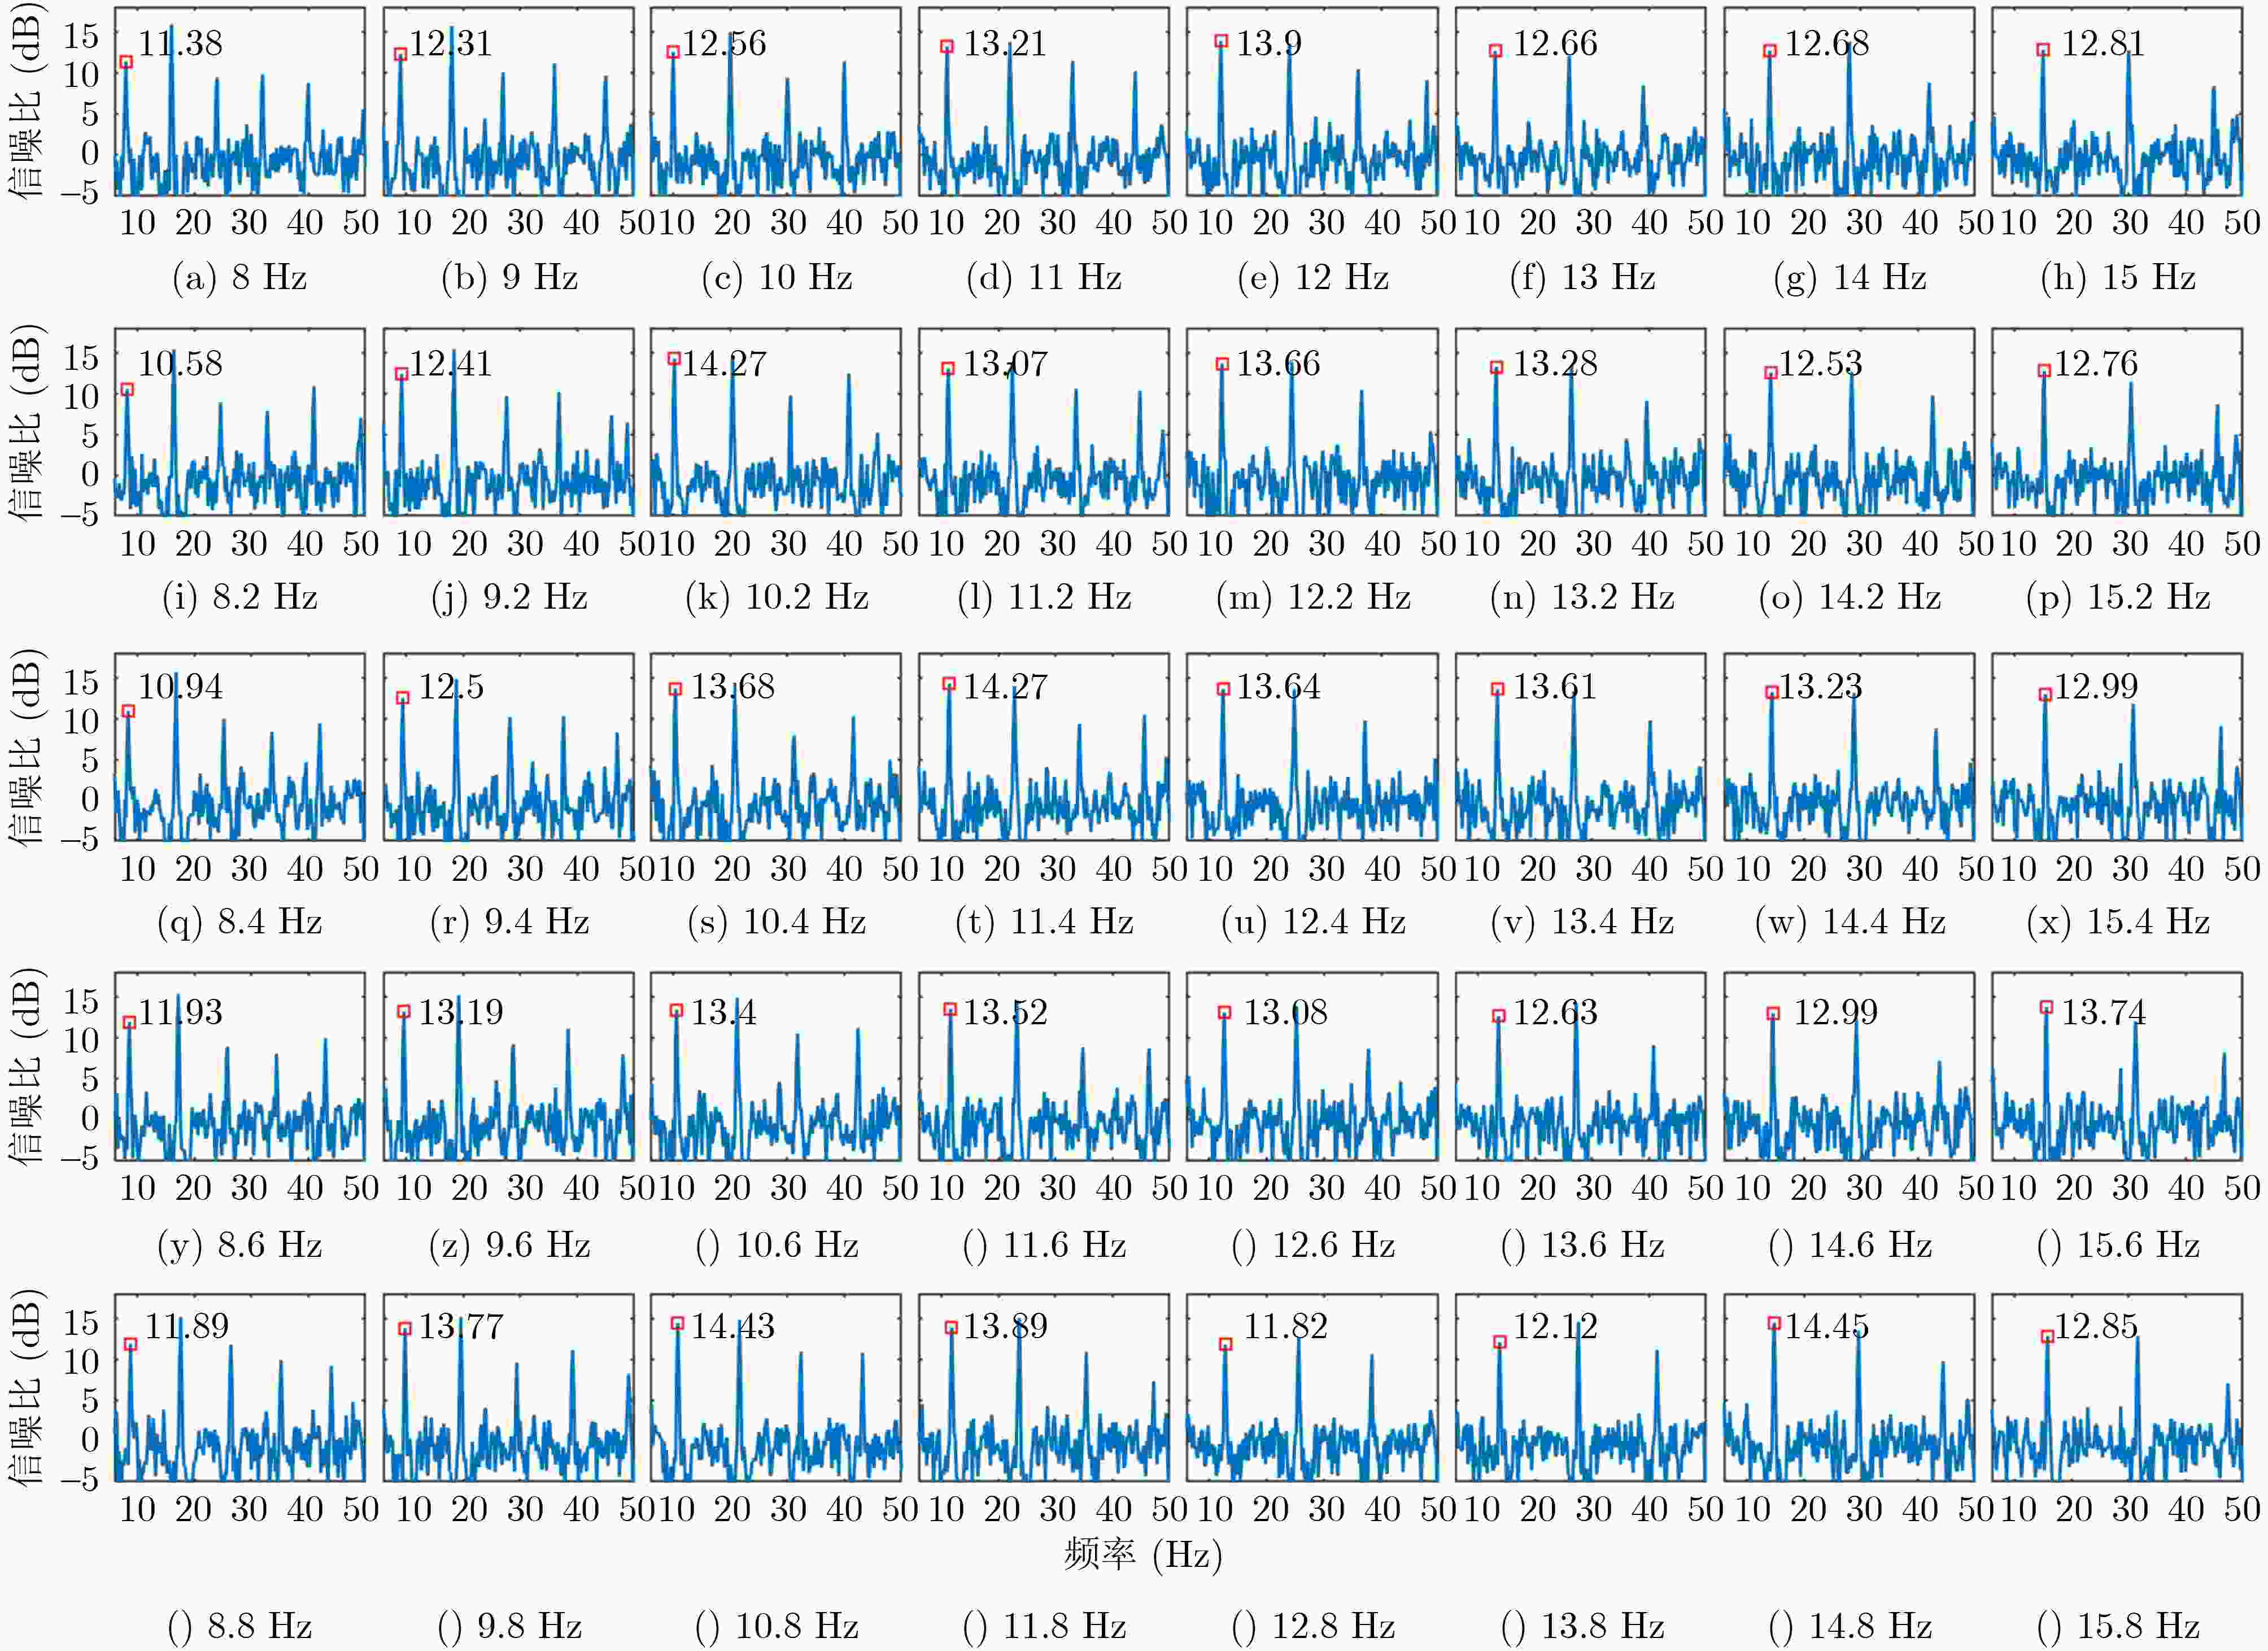Screen dimensions: 2268x1651
Task: Click the red marker labeled 10.58
Action: tap(127, 389)
